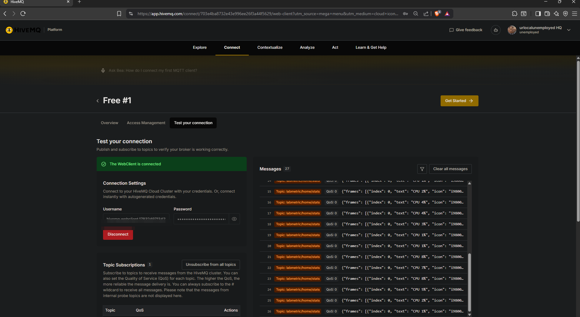Click the browser back arrow
580x317 pixels.
pyautogui.click(x=5, y=14)
